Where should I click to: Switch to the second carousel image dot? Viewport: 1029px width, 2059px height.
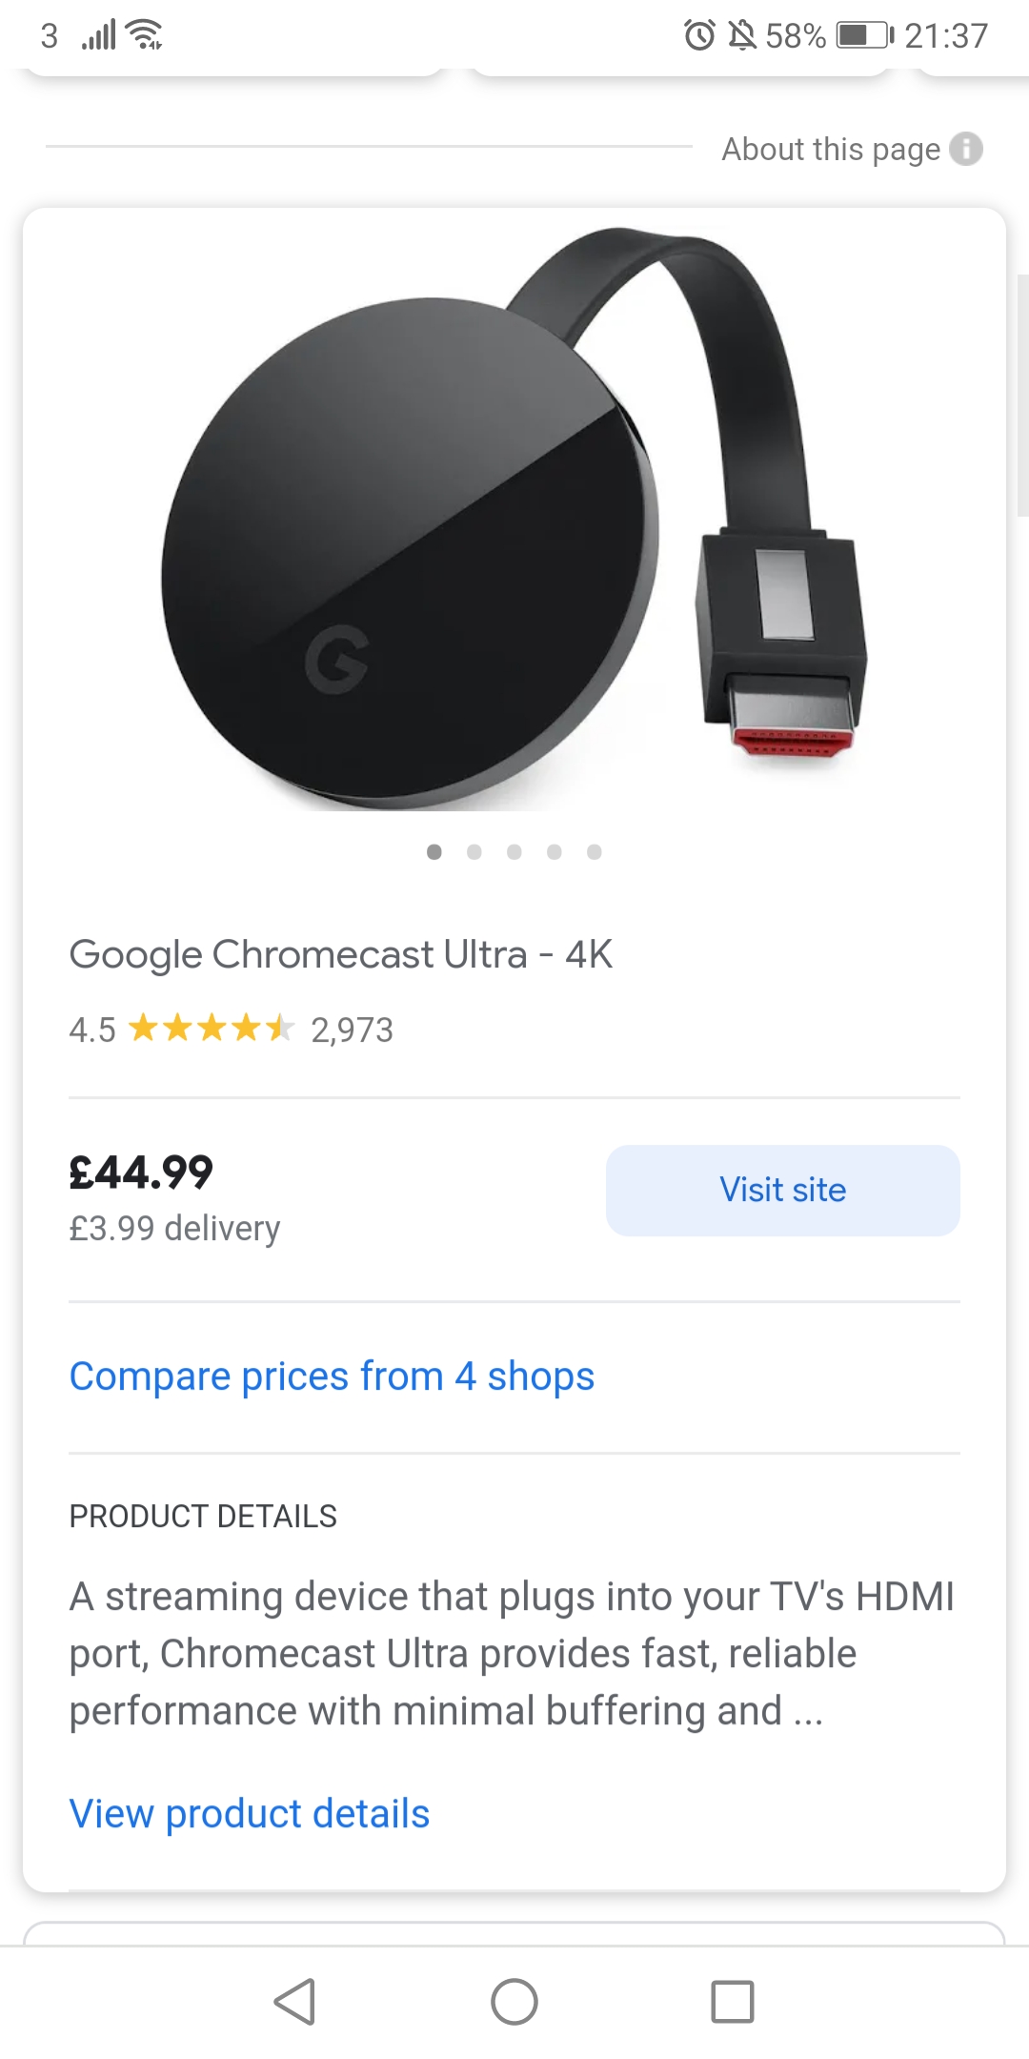coord(474,852)
